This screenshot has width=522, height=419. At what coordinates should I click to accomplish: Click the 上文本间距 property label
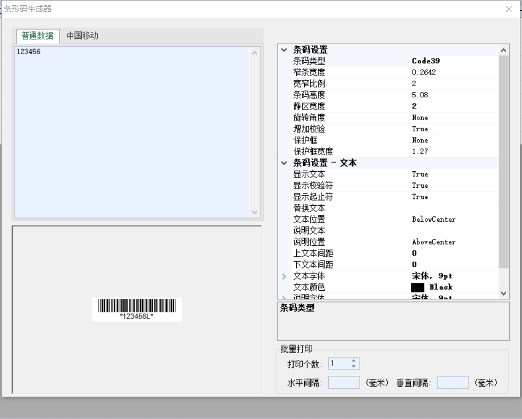[313, 254]
